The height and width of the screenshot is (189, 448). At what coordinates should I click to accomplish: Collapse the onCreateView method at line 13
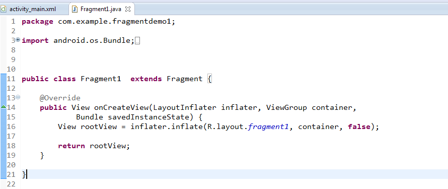pos(18,97)
